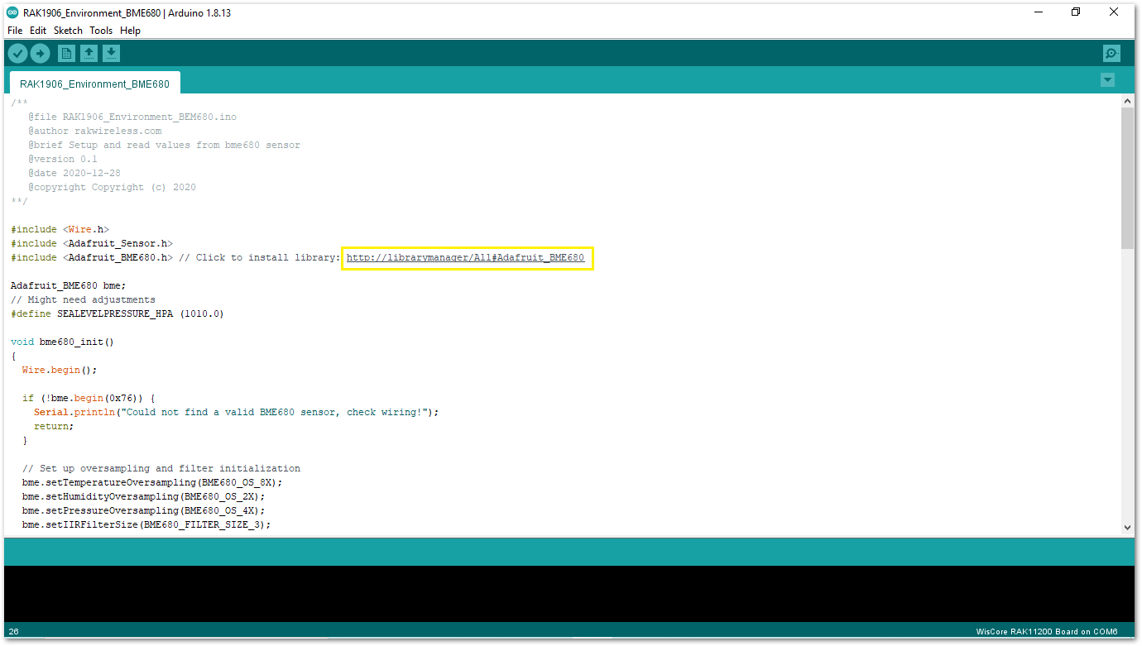Click the 'bme.setIIRFilterSize(BME680_FILTER_SIZE_3);' line
This screenshot has height=646, width=1142.
[x=146, y=524]
